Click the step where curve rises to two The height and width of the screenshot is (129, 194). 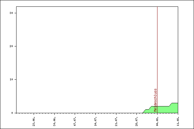[x=150, y=107]
